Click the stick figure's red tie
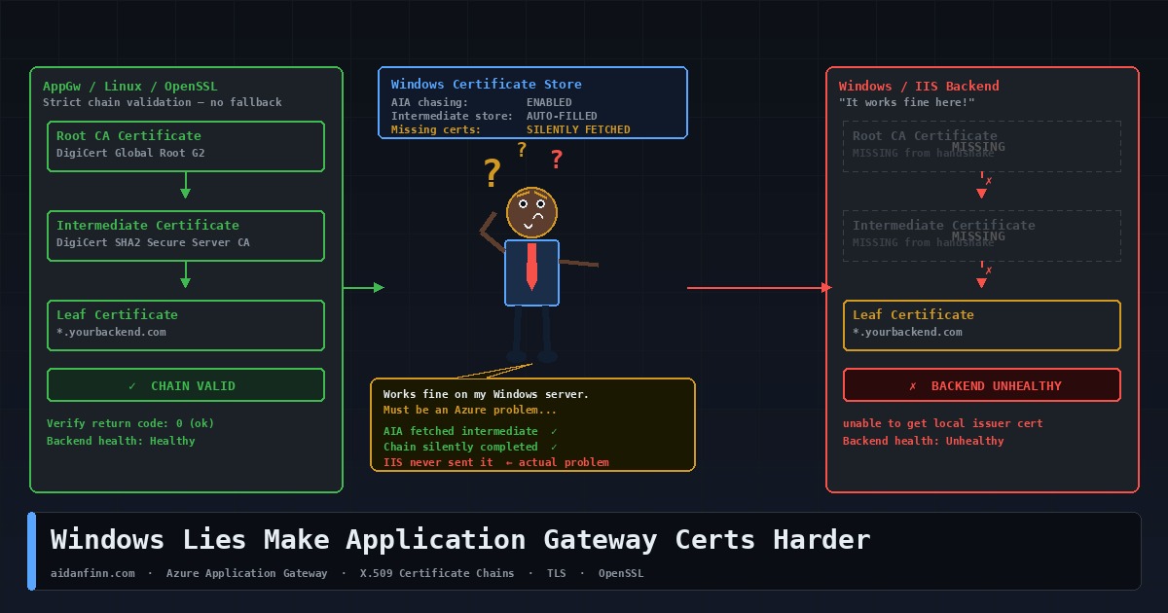The image size is (1168, 613). tap(531, 266)
